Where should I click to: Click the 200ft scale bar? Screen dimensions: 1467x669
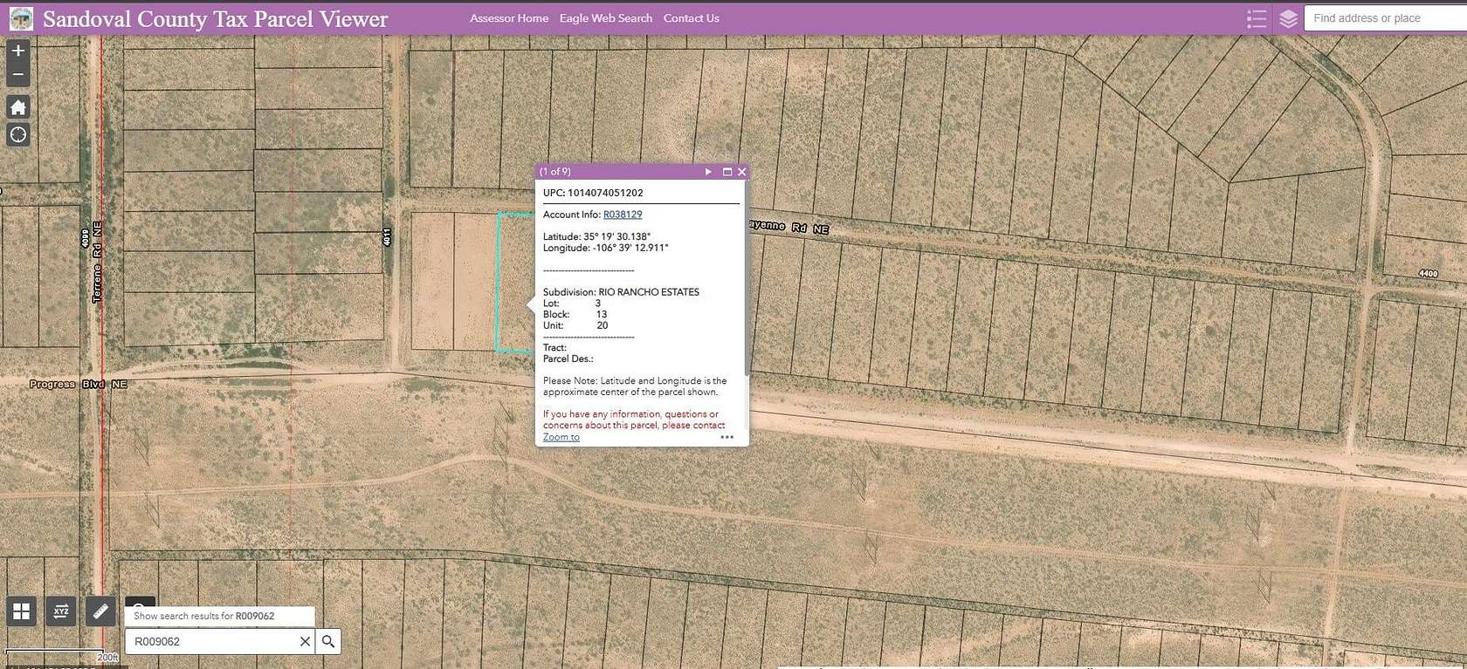coord(62,656)
